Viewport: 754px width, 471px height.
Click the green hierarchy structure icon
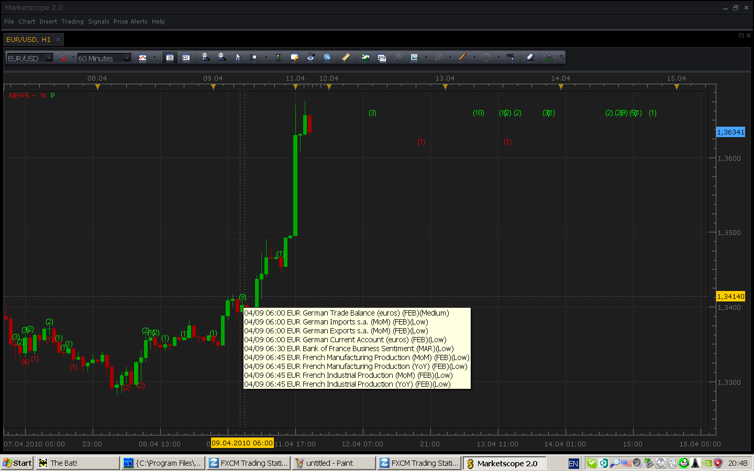pos(549,58)
